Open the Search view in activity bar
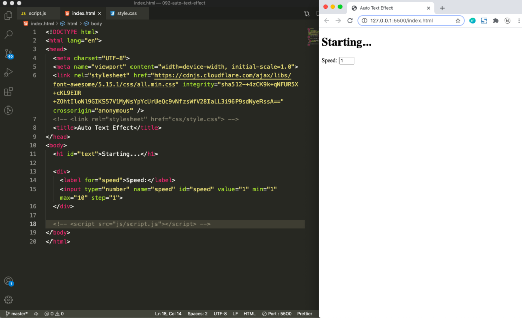This screenshot has width=522, height=318. pyautogui.click(x=8, y=34)
